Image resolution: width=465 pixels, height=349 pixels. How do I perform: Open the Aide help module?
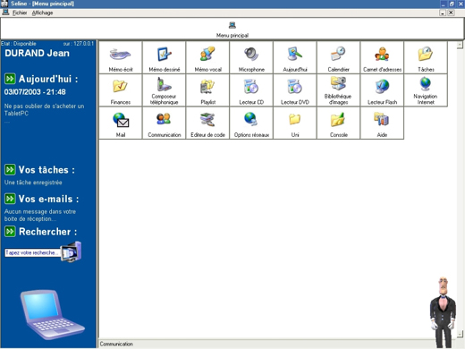pos(382,123)
